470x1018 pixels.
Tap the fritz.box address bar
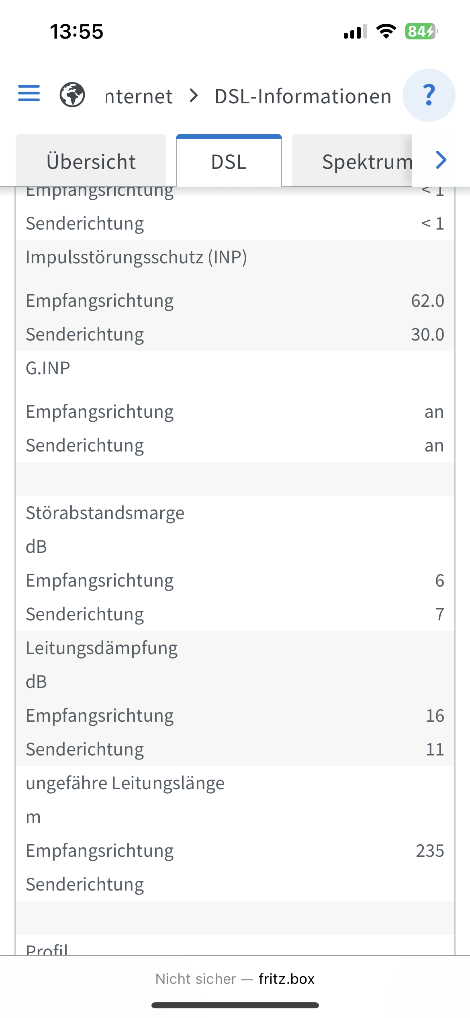(x=235, y=979)
